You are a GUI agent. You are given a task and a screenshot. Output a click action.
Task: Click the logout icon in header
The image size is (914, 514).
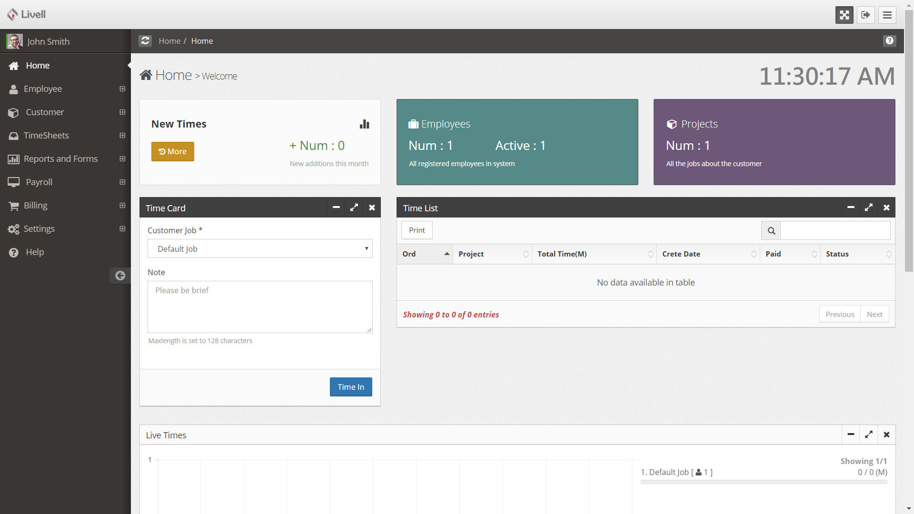pyautogui.click(x=865, y=15)
